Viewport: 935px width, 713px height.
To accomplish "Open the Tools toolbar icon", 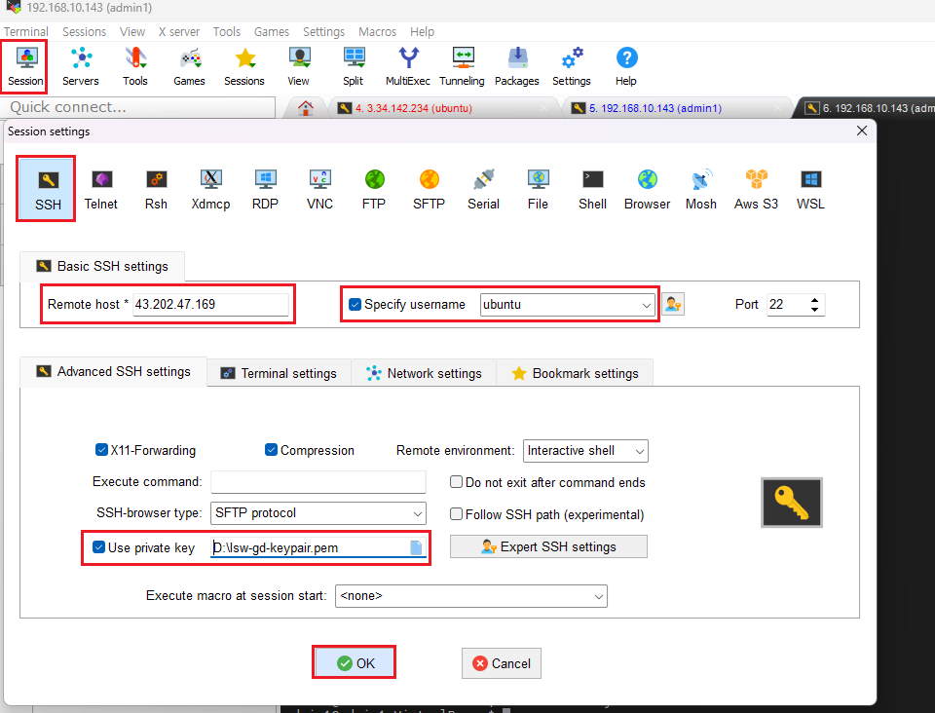I will point(134,66).
